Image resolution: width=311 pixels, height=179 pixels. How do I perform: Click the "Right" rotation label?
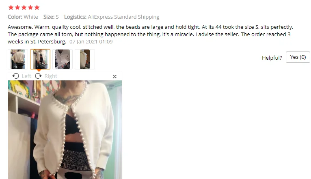click(51, 76)
